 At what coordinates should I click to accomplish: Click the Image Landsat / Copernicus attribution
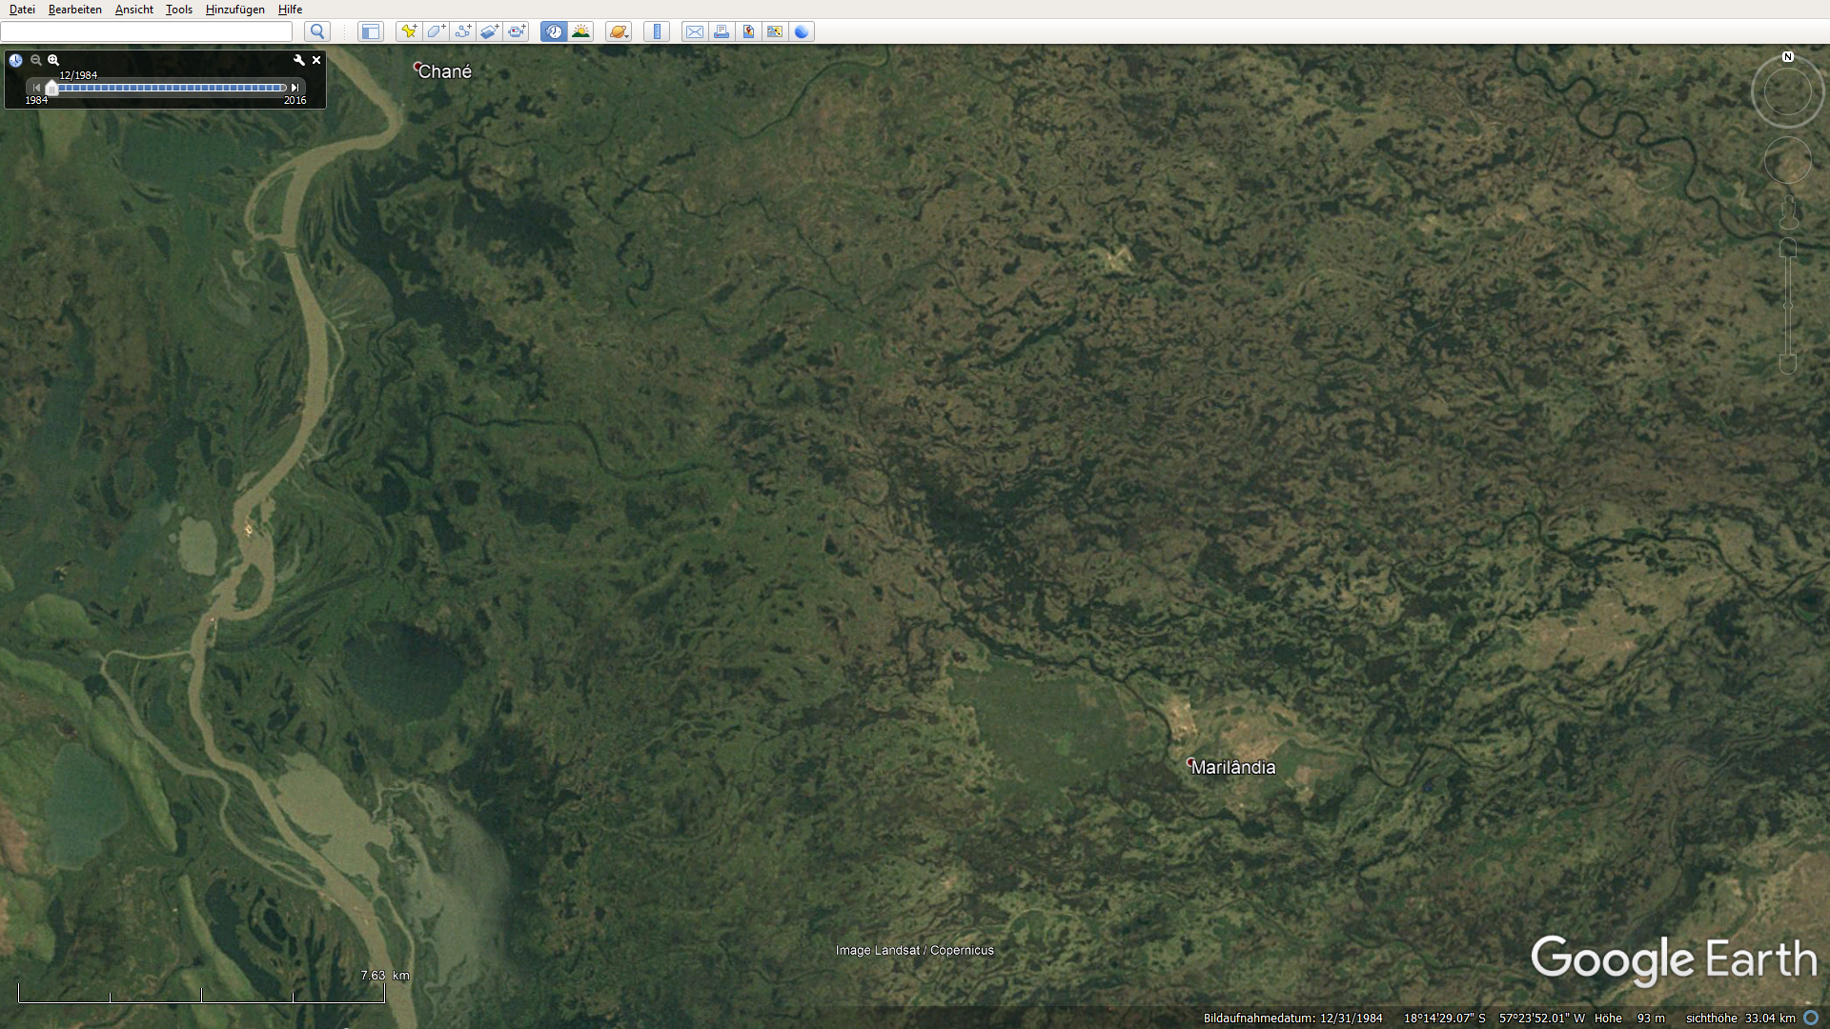click(915, 950)
